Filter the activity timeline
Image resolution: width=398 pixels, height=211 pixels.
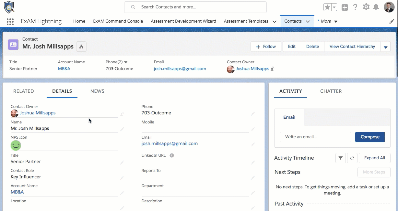coord(341,158)
